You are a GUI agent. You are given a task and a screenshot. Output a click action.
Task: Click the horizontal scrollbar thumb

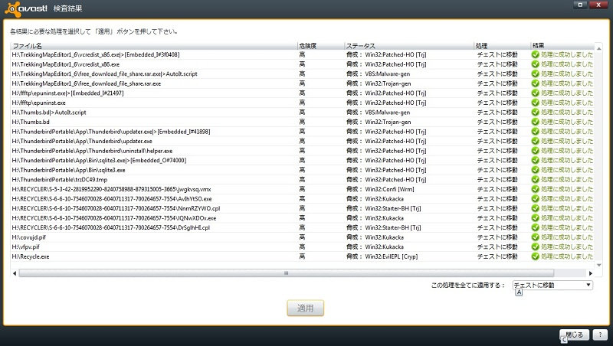tap(286, 273)
